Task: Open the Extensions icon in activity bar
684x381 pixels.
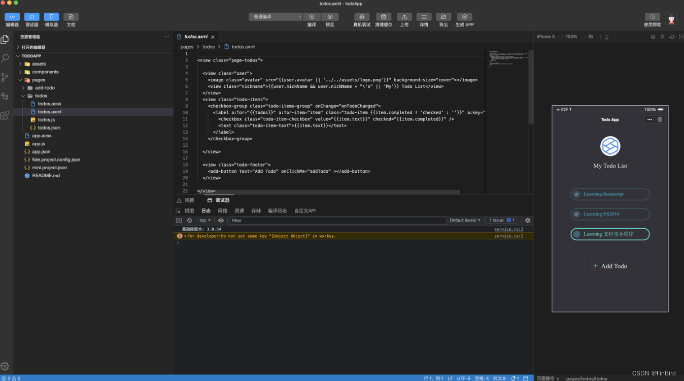Action: tap(5, 115)
